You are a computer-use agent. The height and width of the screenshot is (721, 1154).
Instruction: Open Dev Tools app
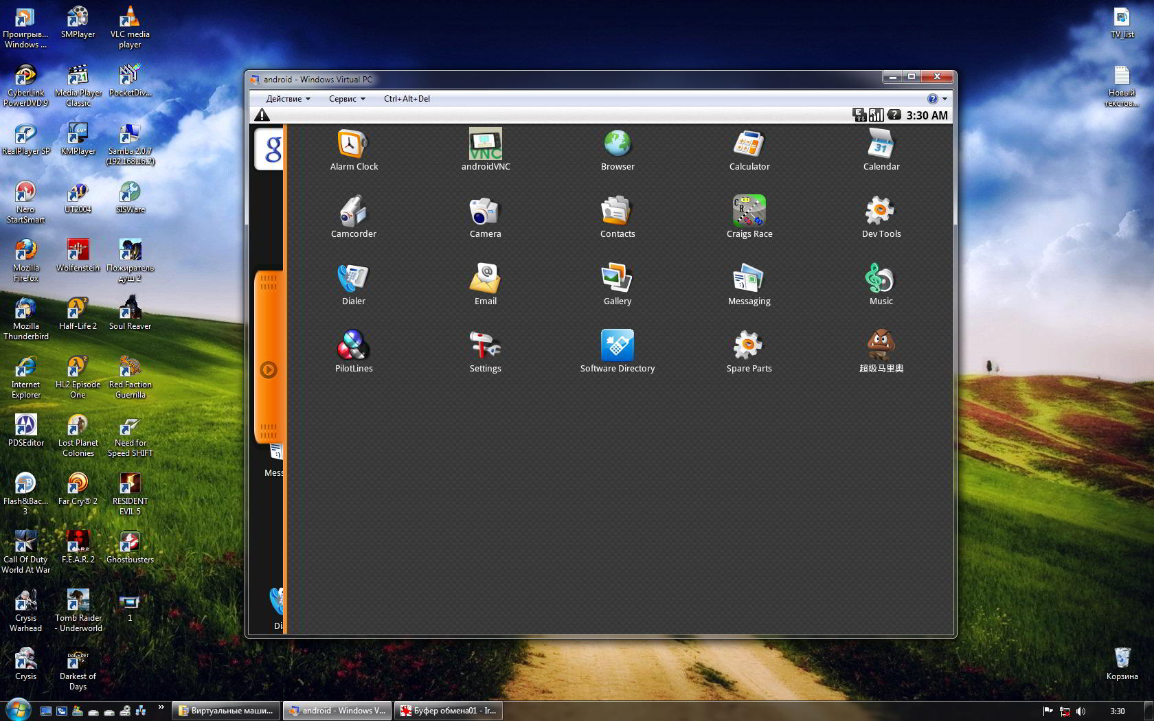pyautogui.click(x=881, y=217)
